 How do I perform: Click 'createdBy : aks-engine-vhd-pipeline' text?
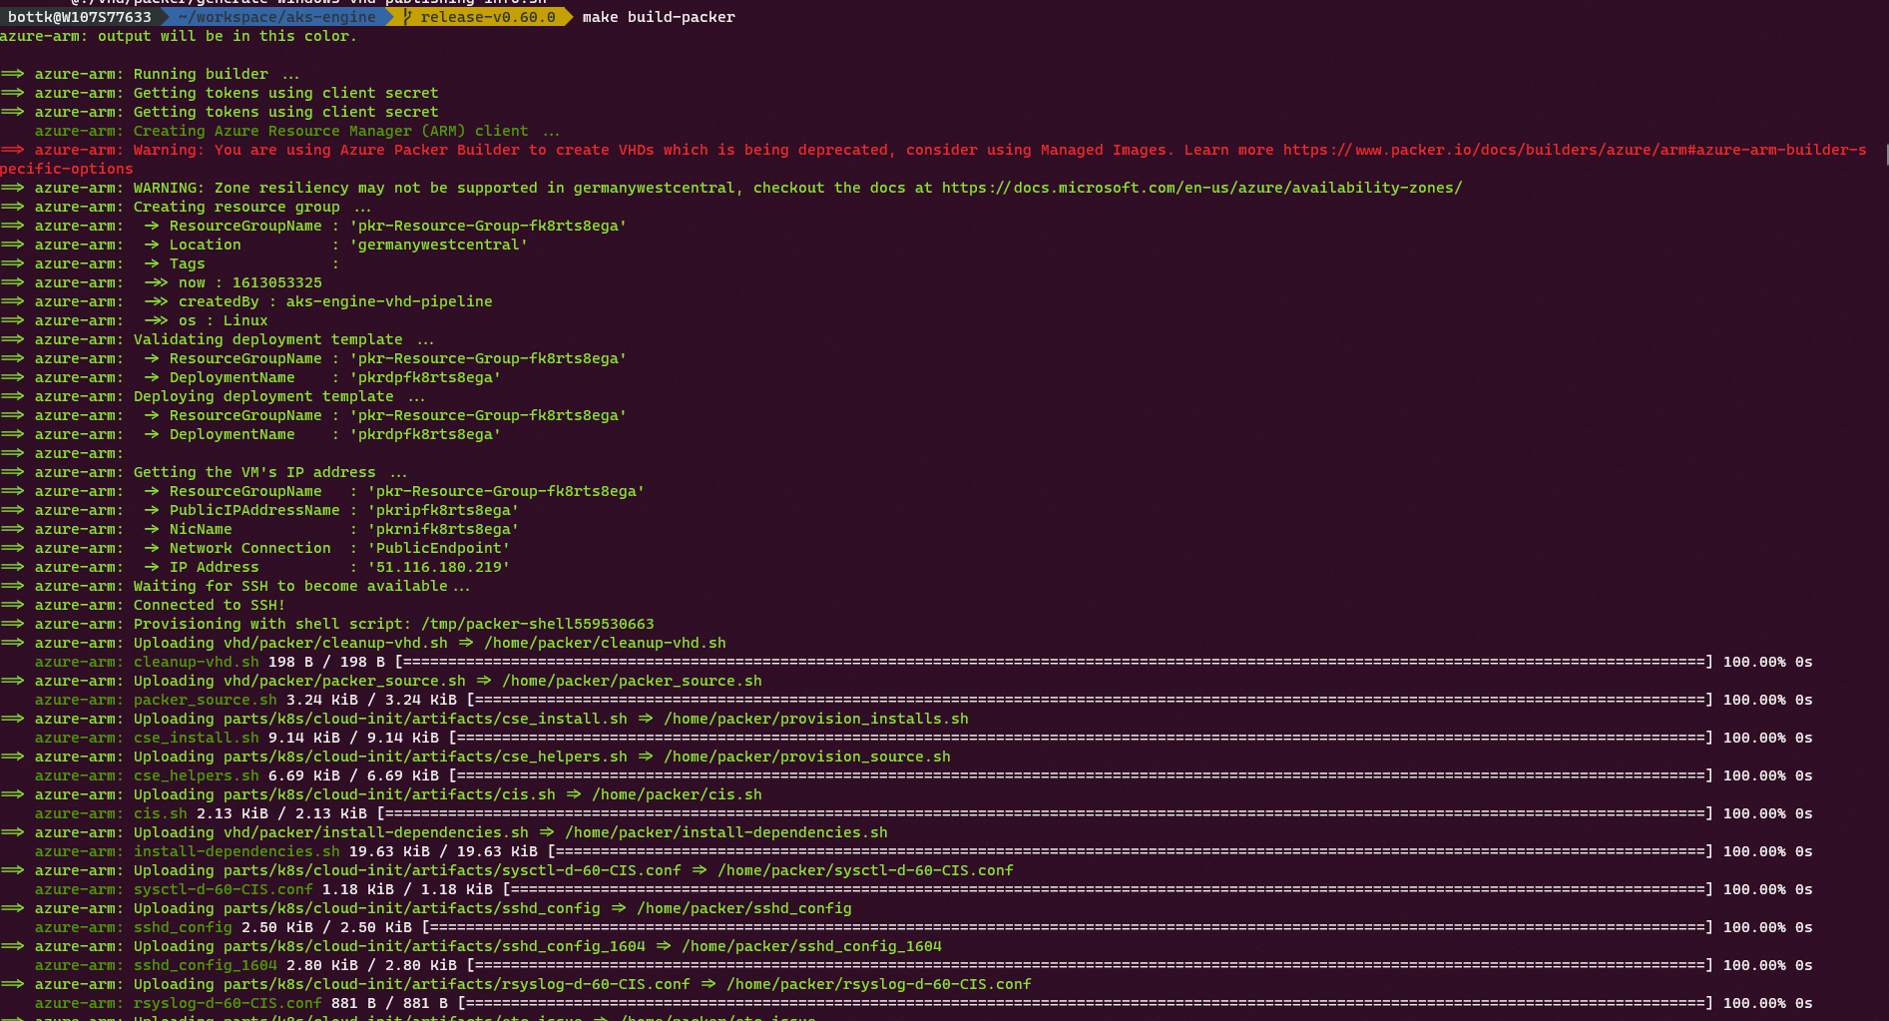(x=335, y=301)
